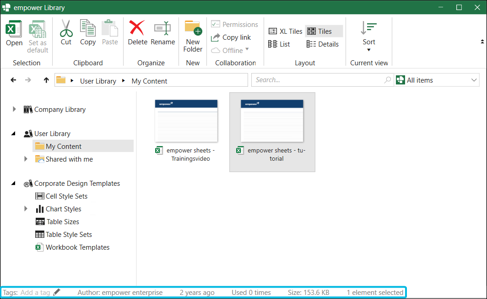Screen dimensions: 487x299
Task: Expand the Chart Styles node
Action: (x=26, y=209)
